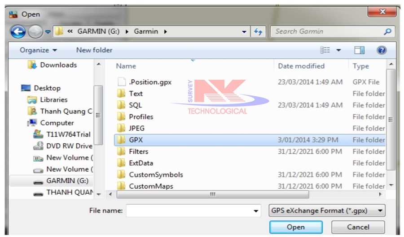Click navigation pane scroll down arrow
The width and height of the screenshot is (404, 237).
pos(98,194)
